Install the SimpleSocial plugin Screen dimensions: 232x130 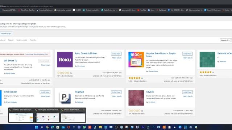tap(45, 92)
